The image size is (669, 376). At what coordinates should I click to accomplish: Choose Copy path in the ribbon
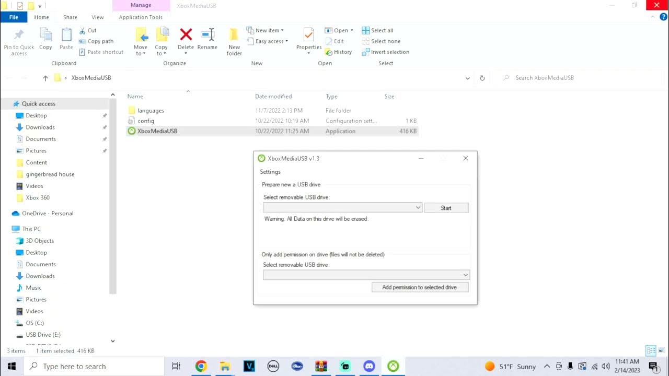pos(96,41)
